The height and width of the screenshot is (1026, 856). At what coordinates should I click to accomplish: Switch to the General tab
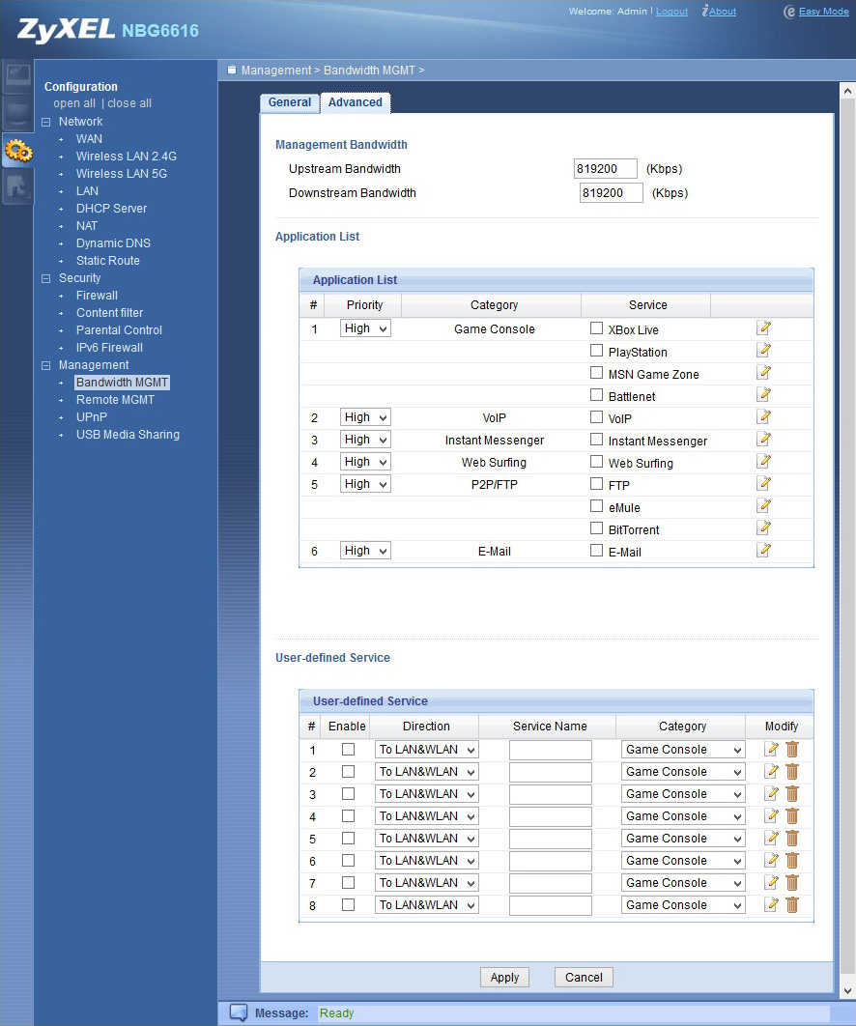[289, 102]
